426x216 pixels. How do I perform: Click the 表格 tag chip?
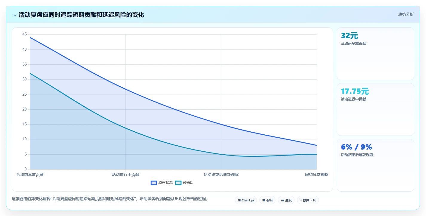(x=267, y=200)
